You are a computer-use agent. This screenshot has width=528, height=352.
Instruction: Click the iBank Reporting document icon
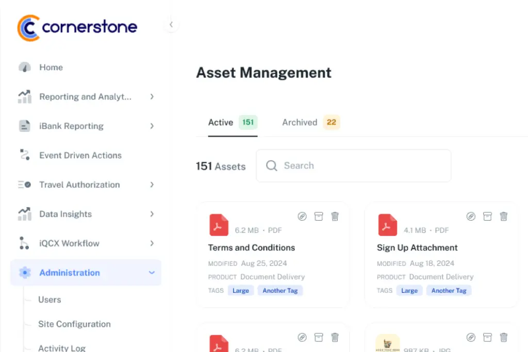[25, 126]
